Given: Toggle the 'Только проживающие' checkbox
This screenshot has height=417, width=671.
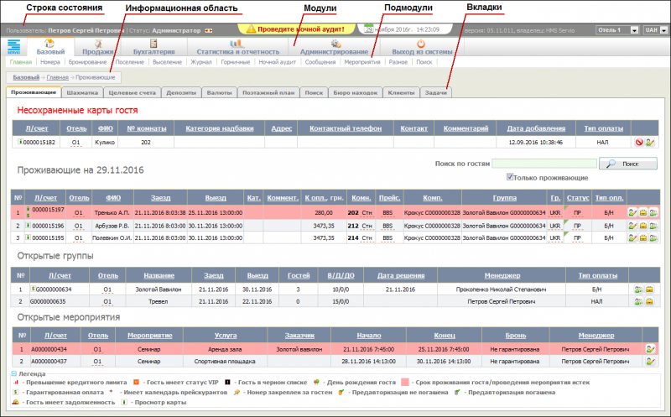Looking at the screenshot, I should [511, 178].
